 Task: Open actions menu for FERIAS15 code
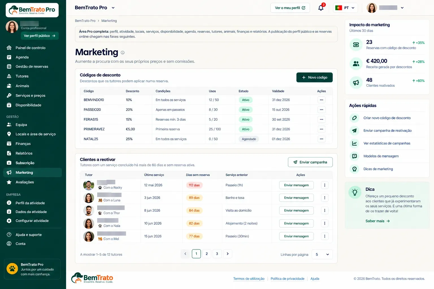tap(322, 119)
